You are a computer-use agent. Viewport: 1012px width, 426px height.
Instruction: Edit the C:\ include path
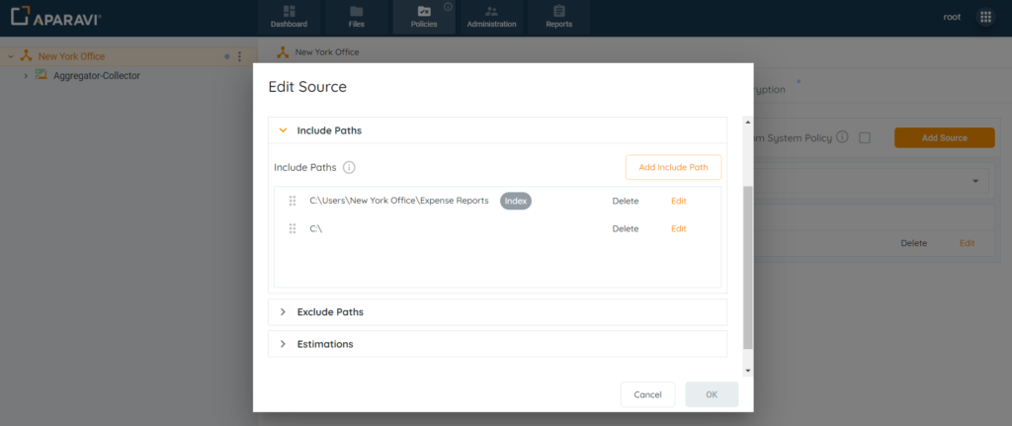pyautogui.click(x=678, y=228)
